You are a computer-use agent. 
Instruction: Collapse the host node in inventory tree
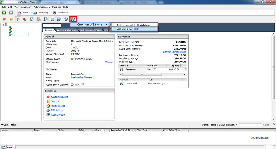[x=3, y=25]
